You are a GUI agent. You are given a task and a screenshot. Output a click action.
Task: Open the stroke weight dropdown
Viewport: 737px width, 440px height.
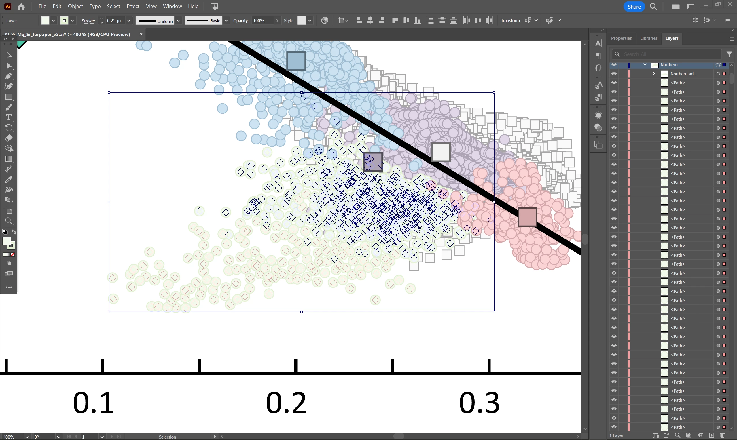pos(129,20)
